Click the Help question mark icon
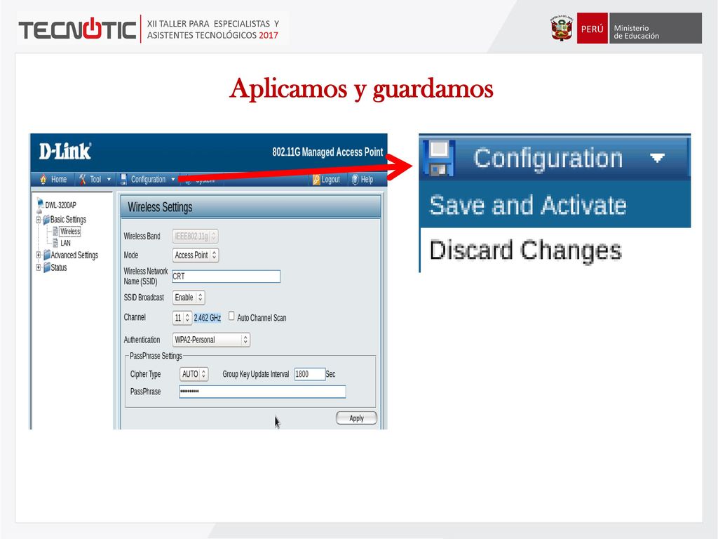The image size is (718, 539). pyautogui.click(x=355, y=179)
